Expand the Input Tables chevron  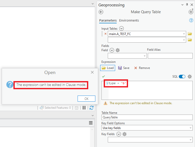tap(121, 29)
